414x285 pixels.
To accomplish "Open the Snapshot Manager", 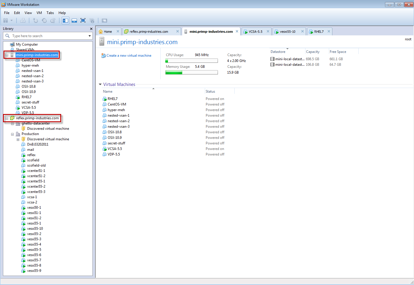I will (53, 20).
